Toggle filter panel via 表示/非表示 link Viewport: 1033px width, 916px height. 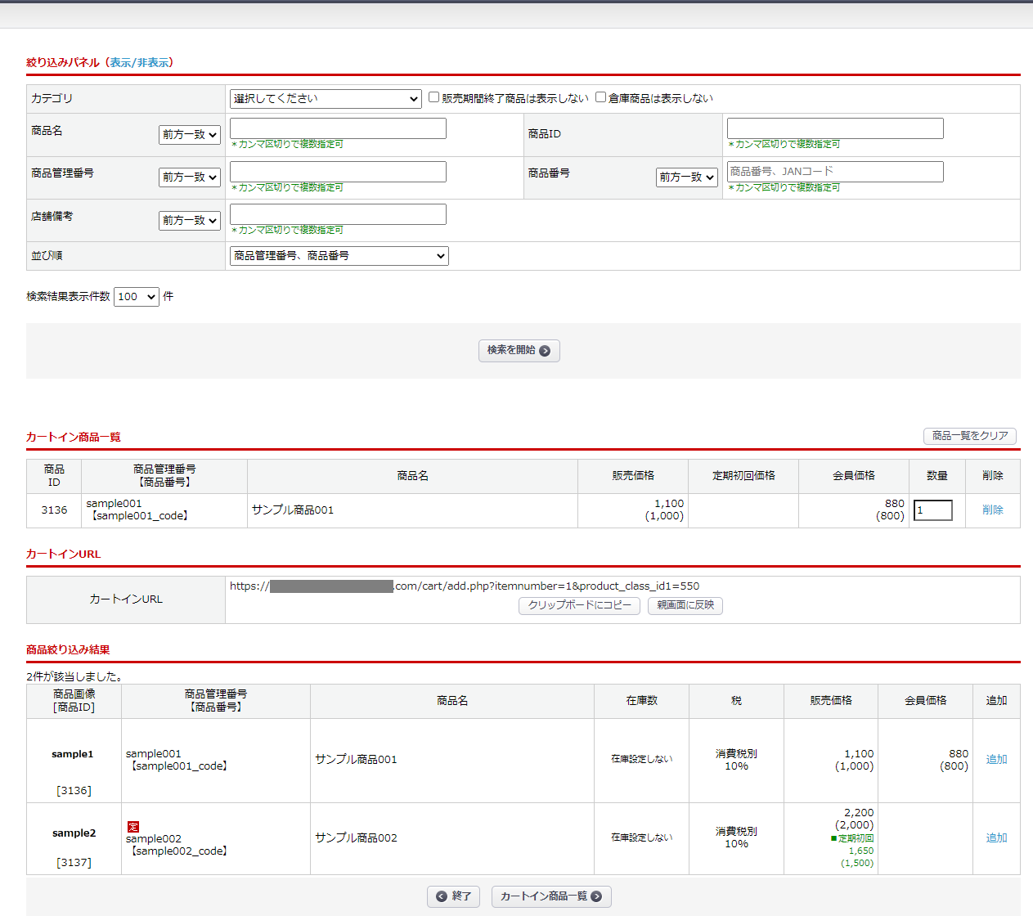point(140,62)
